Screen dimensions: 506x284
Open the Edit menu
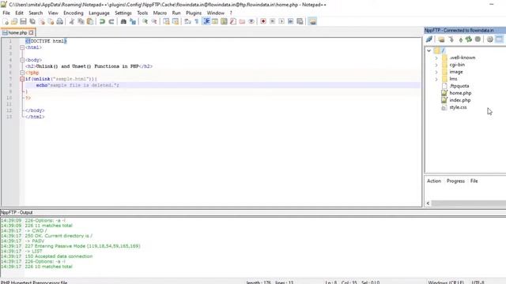(19, 13)
